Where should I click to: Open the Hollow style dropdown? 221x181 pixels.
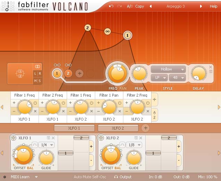point(168,69)
